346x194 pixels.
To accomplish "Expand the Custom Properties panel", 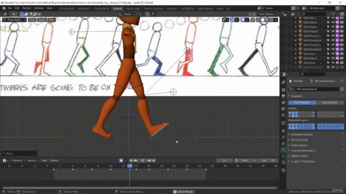I will point(303,162).
